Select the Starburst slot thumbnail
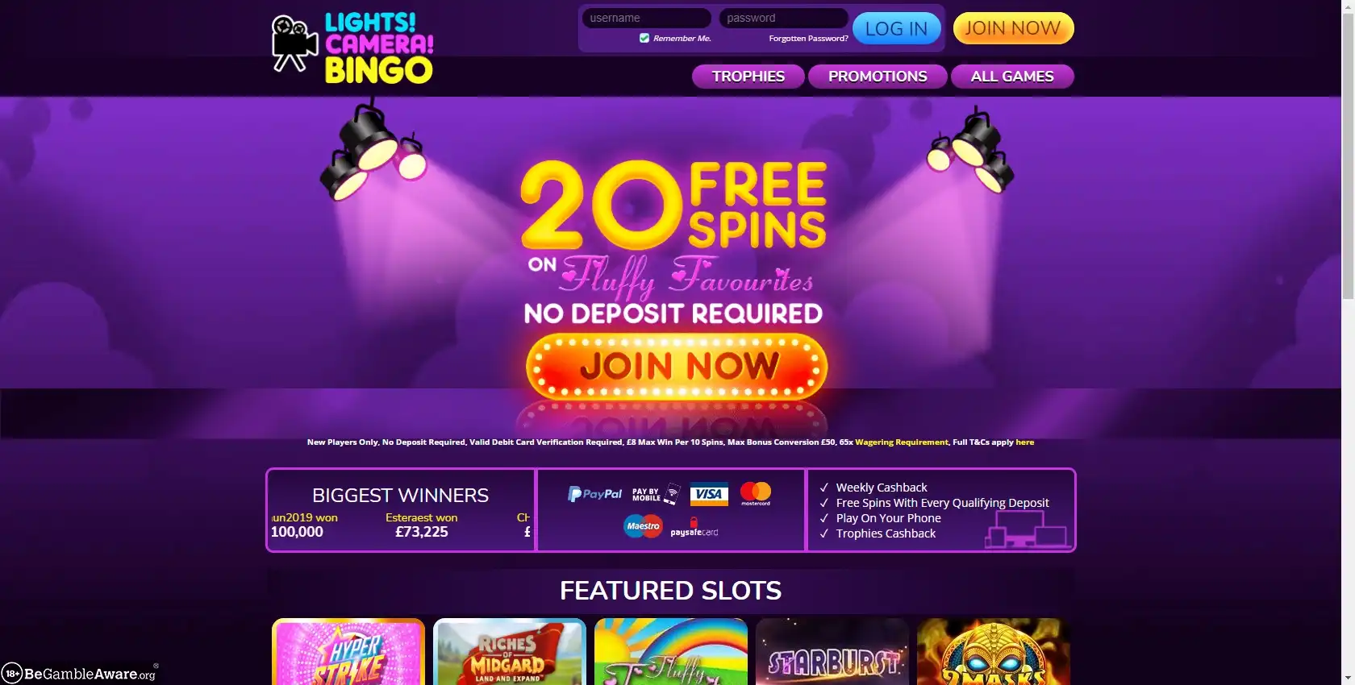Viewport: 1355px width, 685px height. click(832, 651)
